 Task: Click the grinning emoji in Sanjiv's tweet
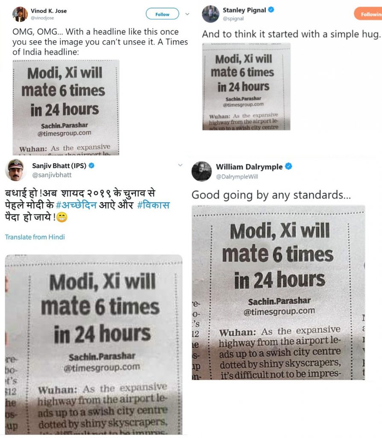(62, 217)
